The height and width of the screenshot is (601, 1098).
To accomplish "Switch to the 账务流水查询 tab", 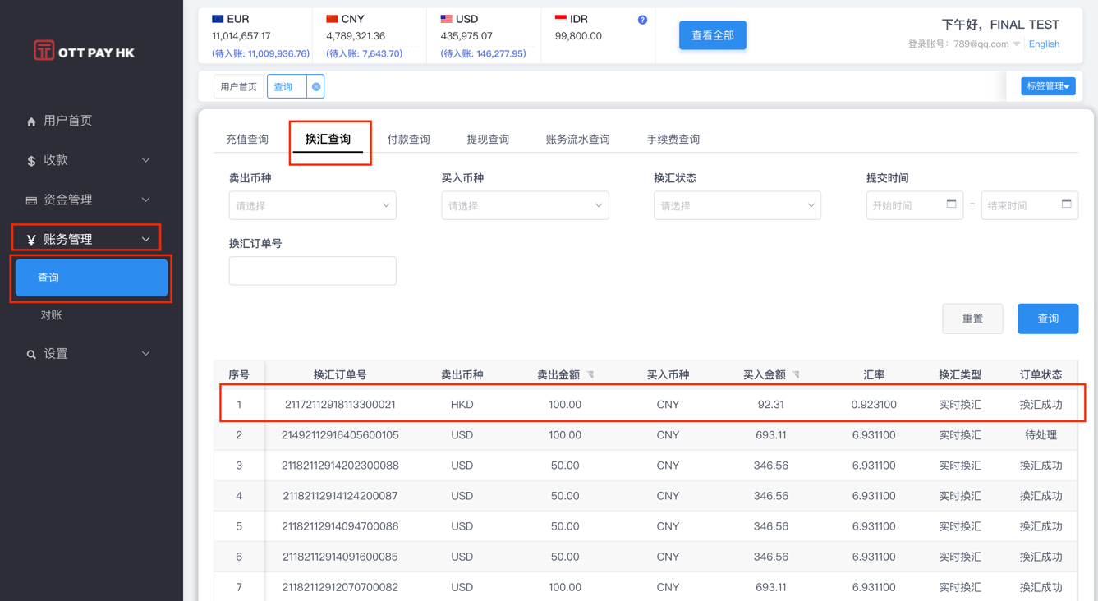I will pos(577,139).
